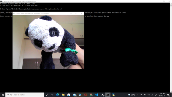Open the volume speaker tray icon

pos(149,95)
